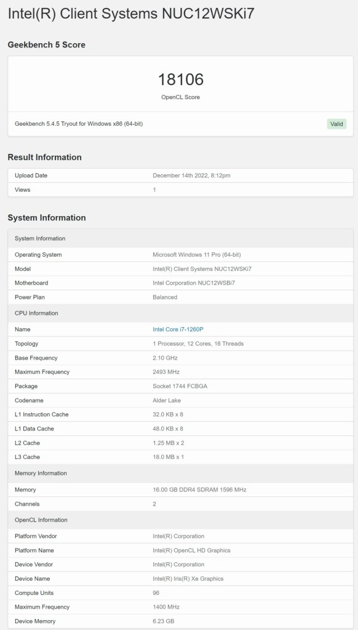Click the value '1400 MHz'
The width and height of the screenshot is (358, 630).
[166, 607]
